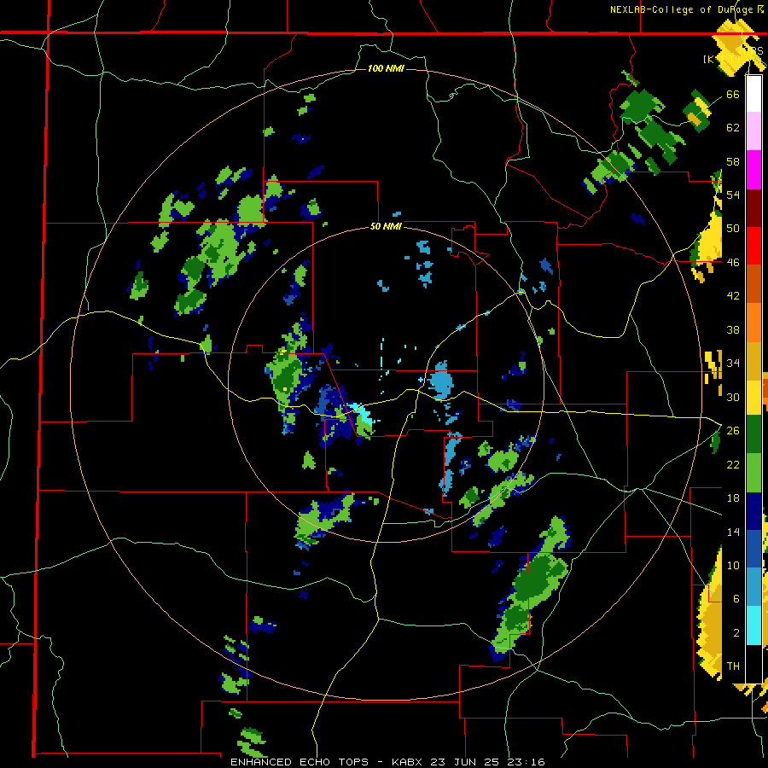
Task: Click the NEXLAB-College of DuPage credit text
Action: coord(686,9)
